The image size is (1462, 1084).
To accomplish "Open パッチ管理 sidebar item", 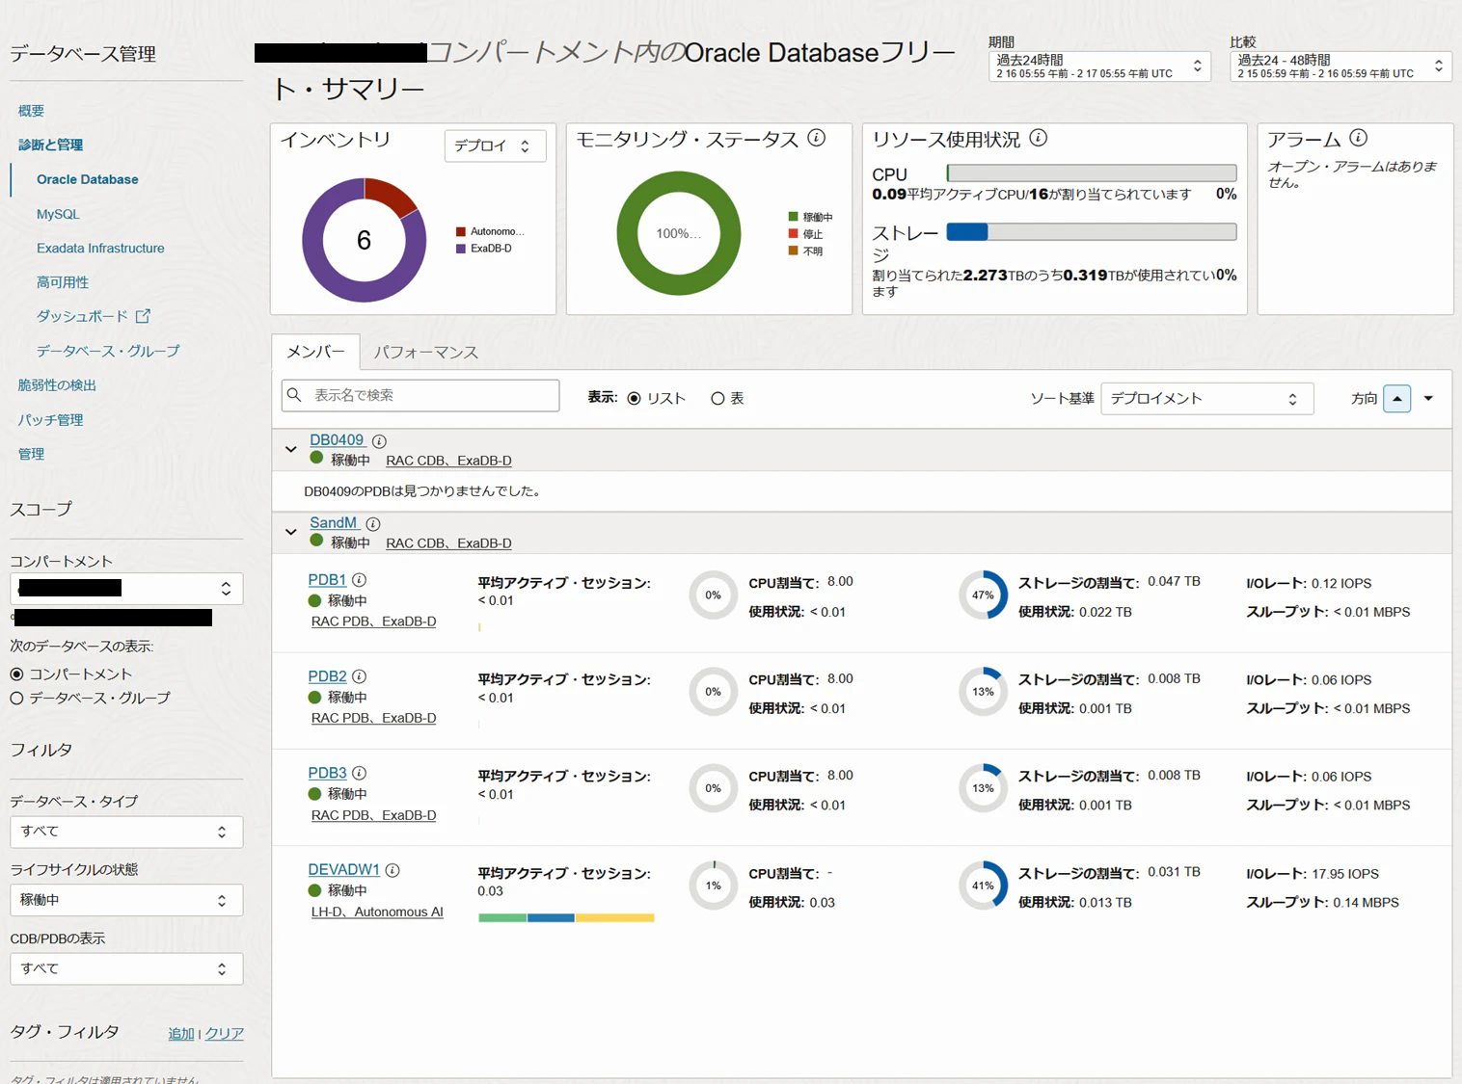I will (50, 420).
